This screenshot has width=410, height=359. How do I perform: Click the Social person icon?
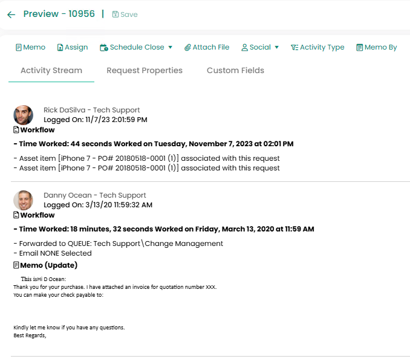245,47
